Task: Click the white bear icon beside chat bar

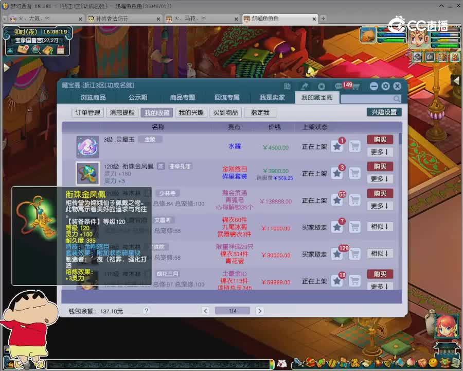Action: click(282, 363)
